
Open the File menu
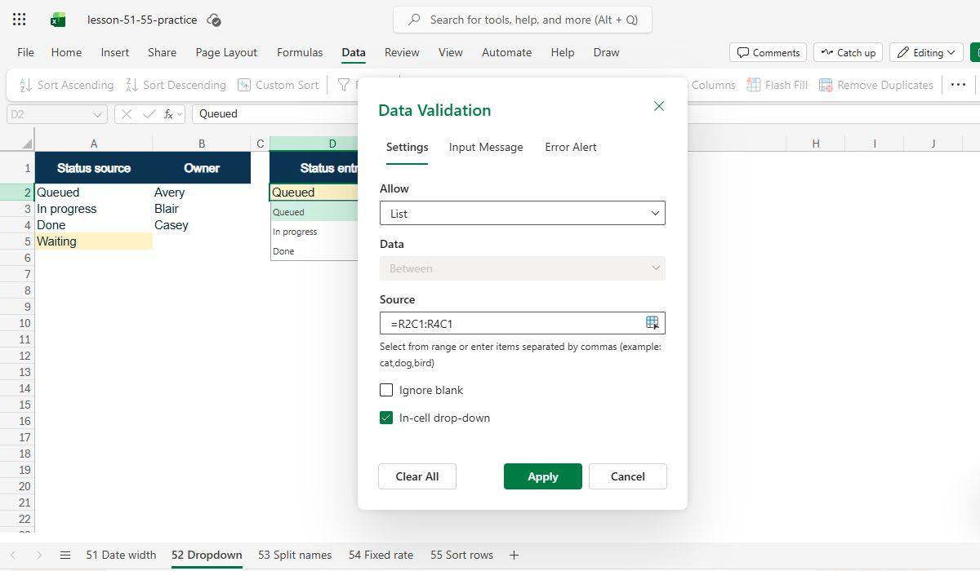pos(25,52)
